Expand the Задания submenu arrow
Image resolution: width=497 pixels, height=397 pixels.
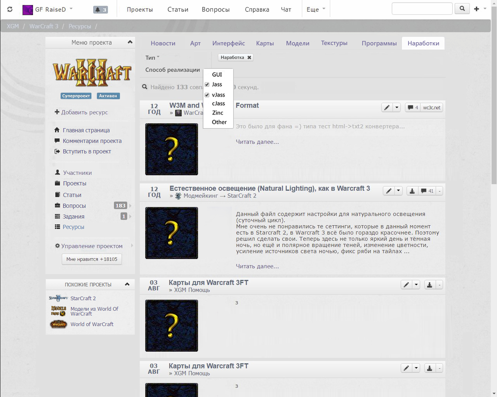coord(130,216)
